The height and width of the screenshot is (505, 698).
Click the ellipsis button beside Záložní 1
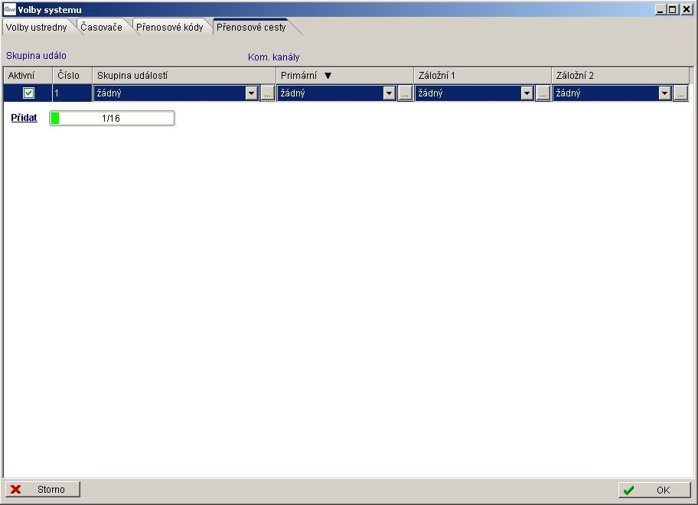(543, 93)
